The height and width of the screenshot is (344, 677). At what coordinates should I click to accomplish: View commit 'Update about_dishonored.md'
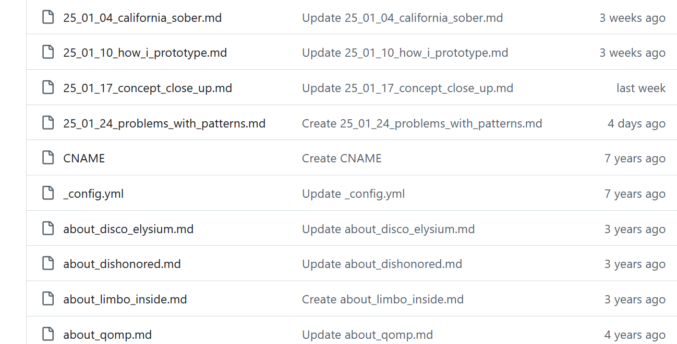[x=382, y=264]
